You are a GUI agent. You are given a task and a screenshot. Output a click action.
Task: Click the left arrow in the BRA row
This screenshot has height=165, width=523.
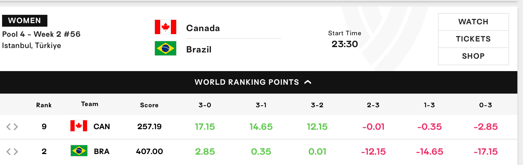click(9, 152)
